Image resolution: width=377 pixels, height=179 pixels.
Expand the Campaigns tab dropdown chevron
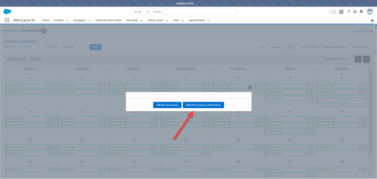coord(89,20)
